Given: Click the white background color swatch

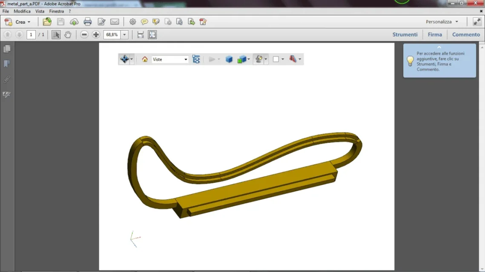Looking at the screenshot, I should 276,59.
